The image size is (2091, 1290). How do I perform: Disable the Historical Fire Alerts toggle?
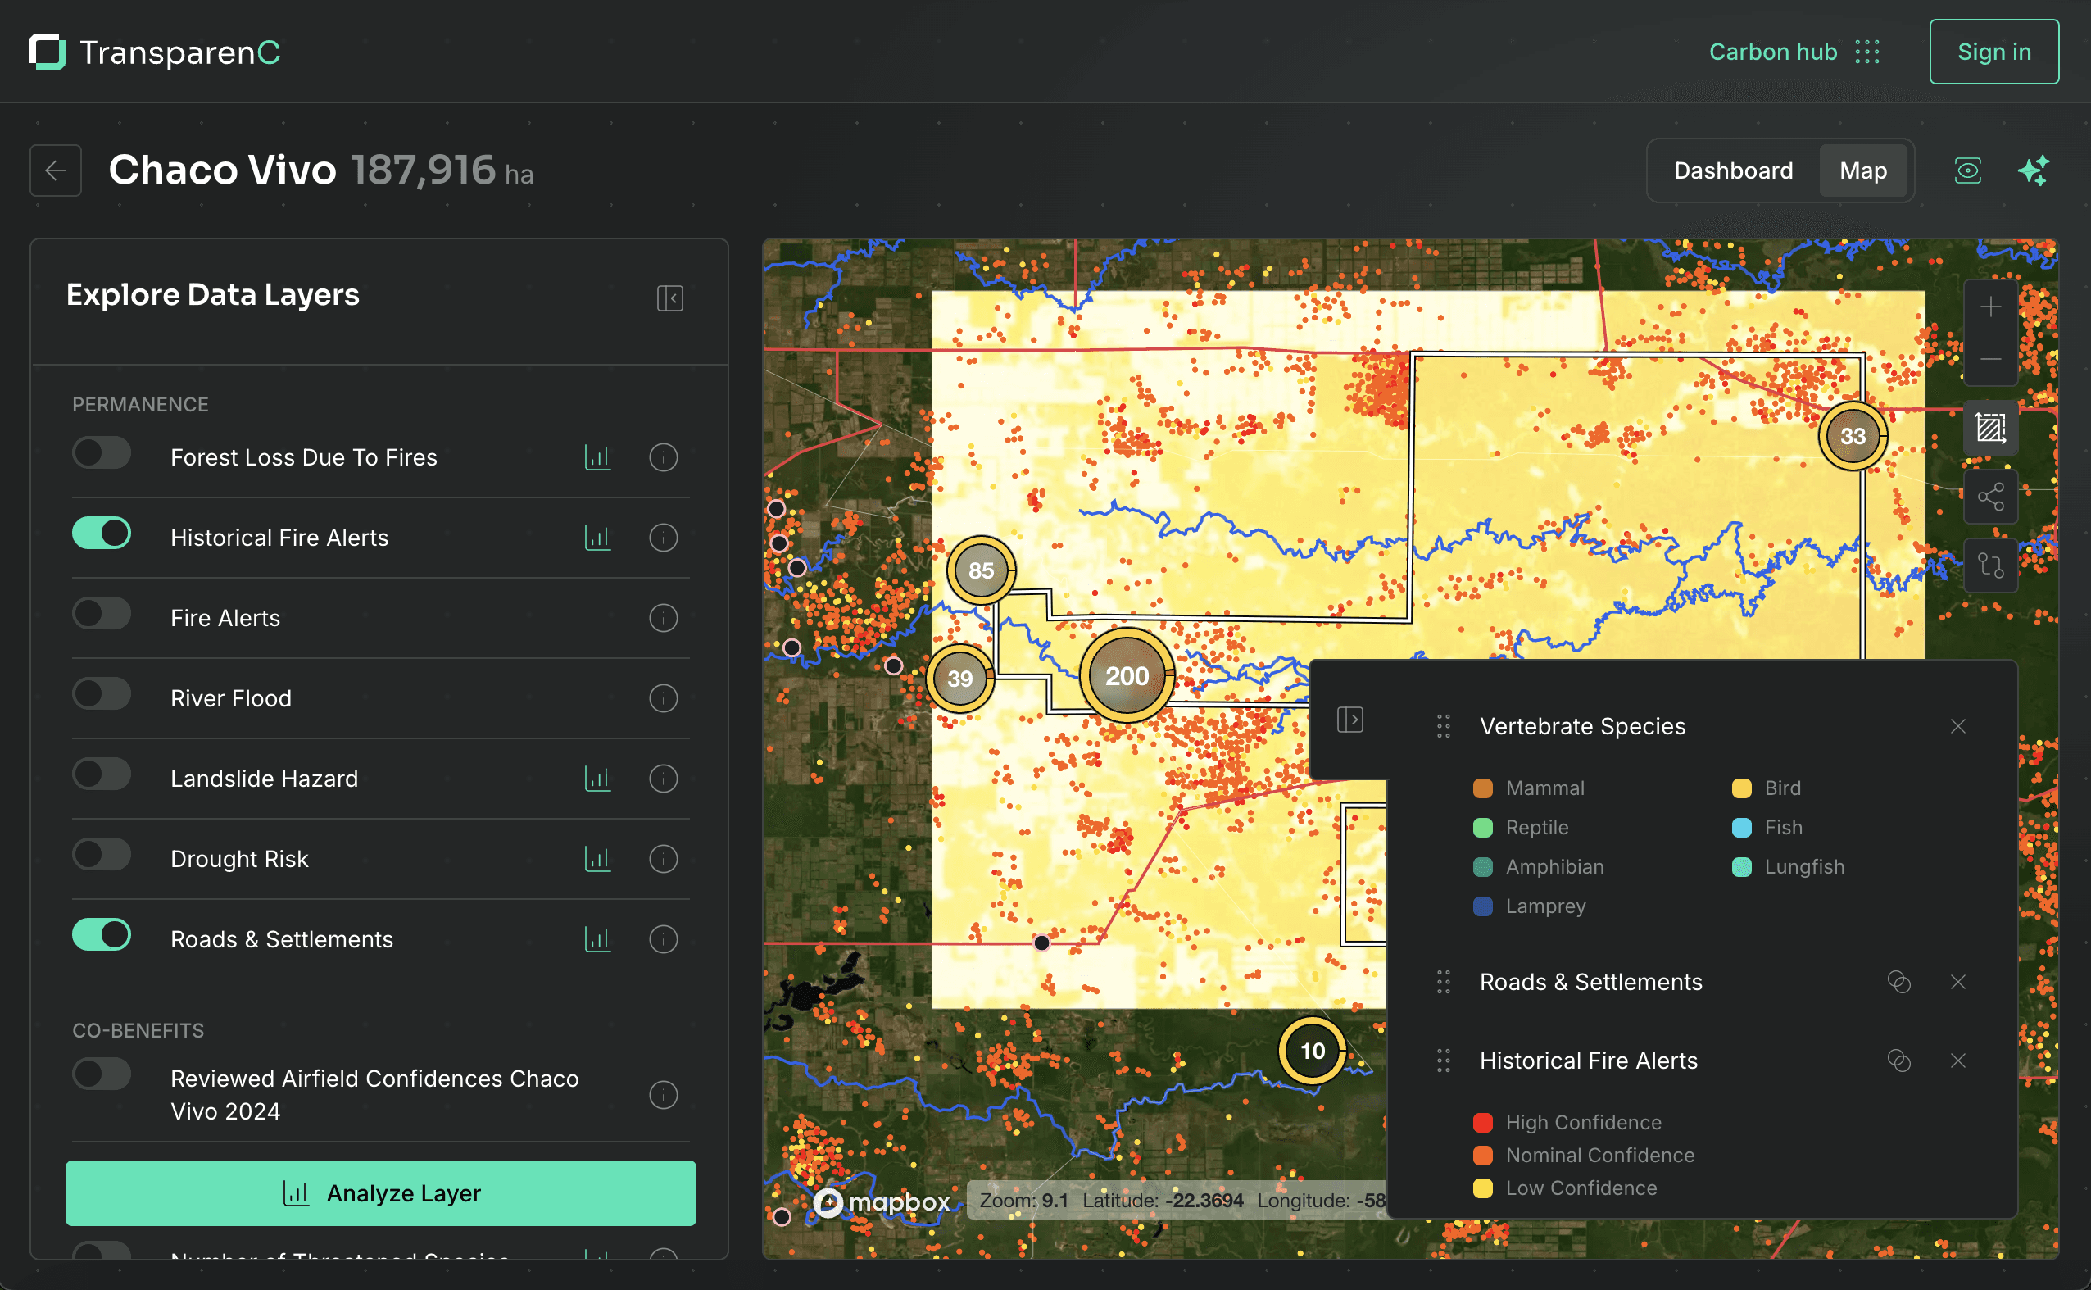[102, 534]
